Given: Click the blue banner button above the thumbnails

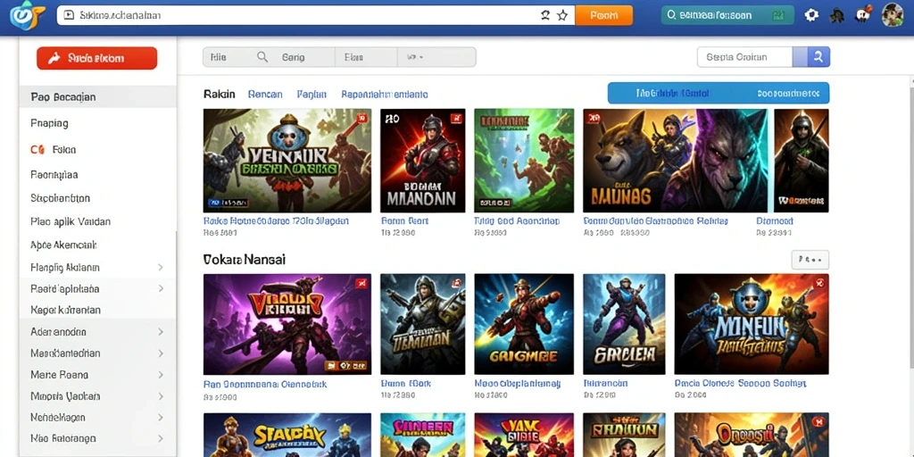Looking at the screenshot, I should tap(719, 93).
